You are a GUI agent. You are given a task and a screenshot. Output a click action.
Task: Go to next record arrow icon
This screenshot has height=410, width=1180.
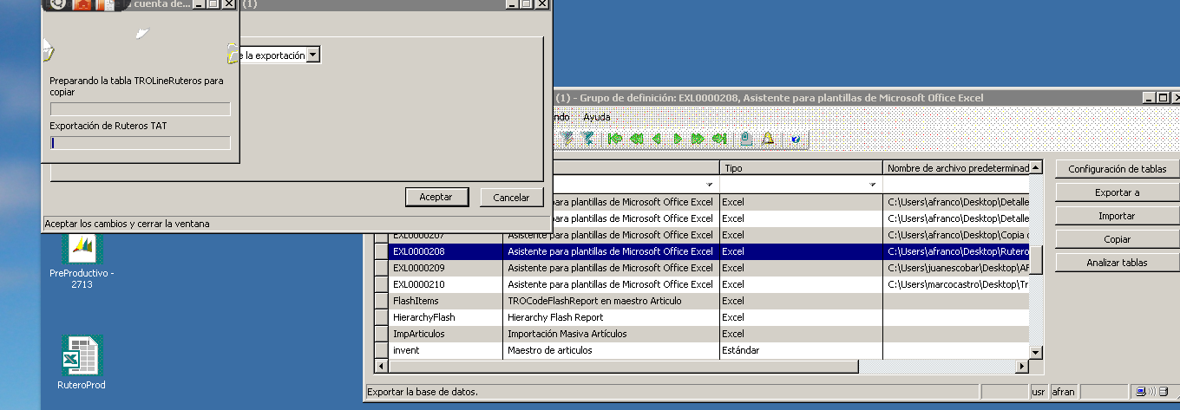coord(678,138)
